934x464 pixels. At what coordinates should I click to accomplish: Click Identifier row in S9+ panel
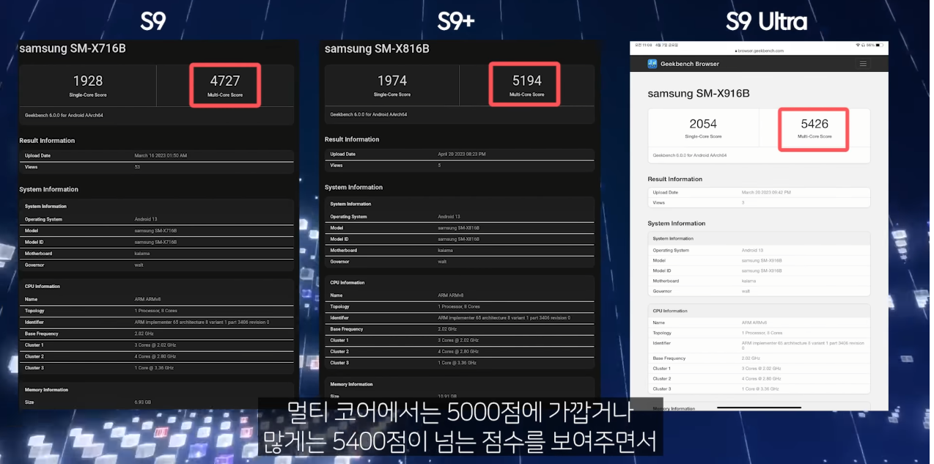pyautogui.click(x=460, y=317)
